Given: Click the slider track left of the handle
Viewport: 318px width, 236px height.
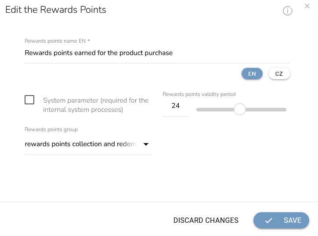Looking at the screenshot, I should [x=215, y=109].
